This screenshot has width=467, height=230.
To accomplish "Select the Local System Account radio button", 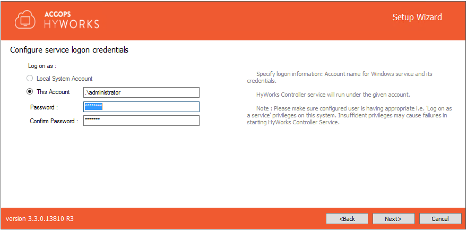I will 30,79.
